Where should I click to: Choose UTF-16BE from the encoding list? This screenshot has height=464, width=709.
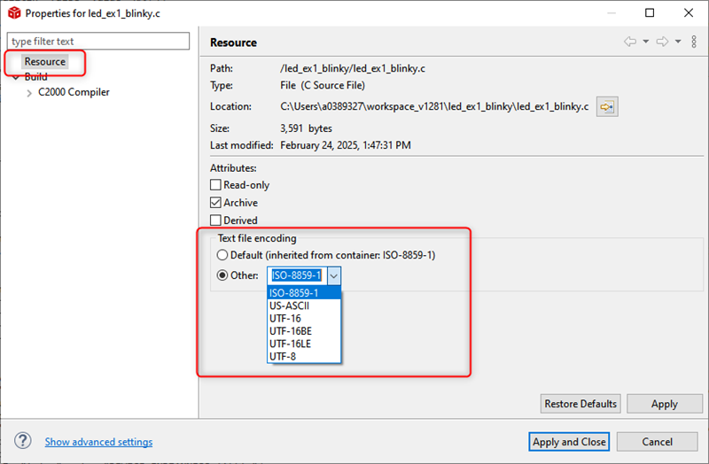tap(304, 331)
